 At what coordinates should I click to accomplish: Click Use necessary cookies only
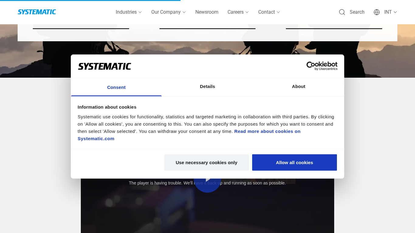click(x=207, y=163)
